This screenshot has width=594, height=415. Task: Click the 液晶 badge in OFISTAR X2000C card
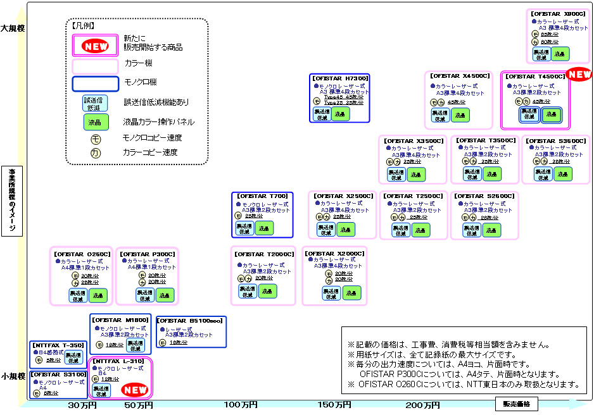351,293
